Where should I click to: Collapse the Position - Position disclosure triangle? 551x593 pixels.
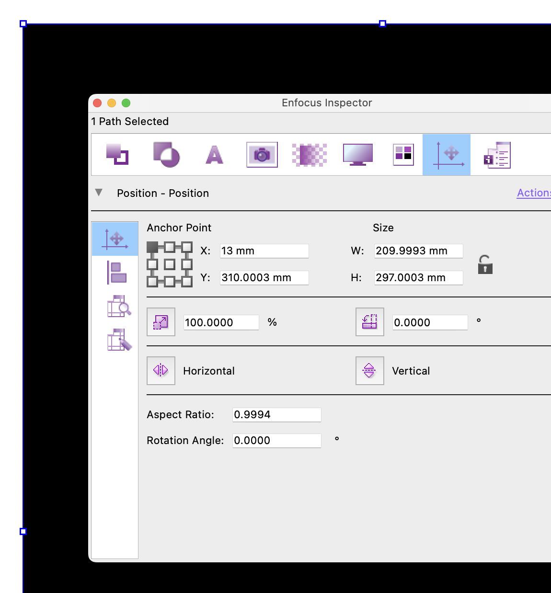coord(99,193)
